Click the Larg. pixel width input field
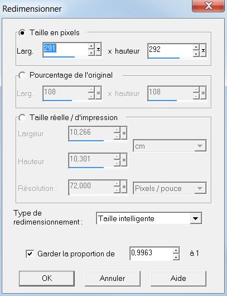This screenshot has height=296, width=227. pos(65,50)
